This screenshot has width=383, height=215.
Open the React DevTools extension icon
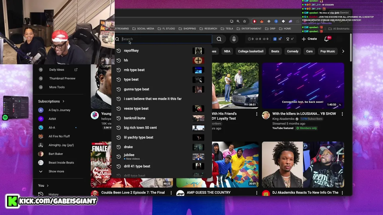(269, 21)
